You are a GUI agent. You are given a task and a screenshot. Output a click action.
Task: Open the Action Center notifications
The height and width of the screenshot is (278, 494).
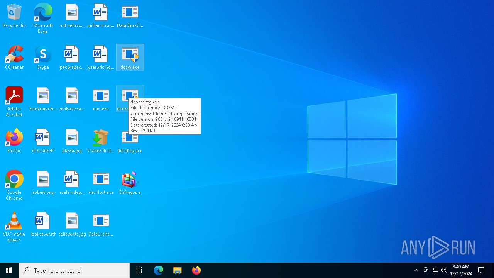tap(481, 270)
